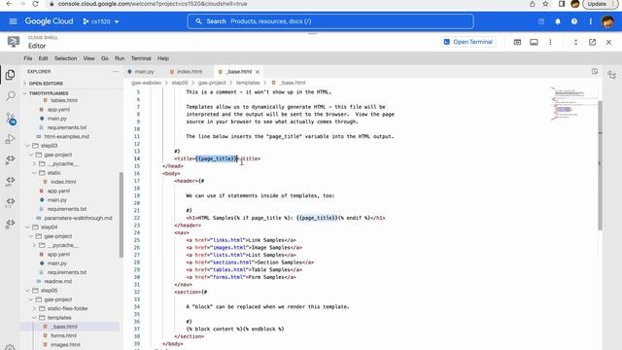Open the user account avatar
The image size is (622, 350).
coord(607,21)
